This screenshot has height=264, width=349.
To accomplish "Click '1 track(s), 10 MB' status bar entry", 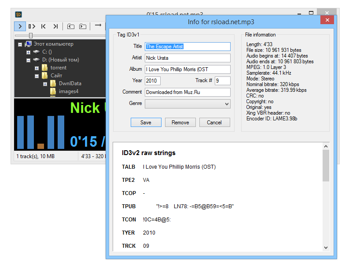I will point(35,156).
